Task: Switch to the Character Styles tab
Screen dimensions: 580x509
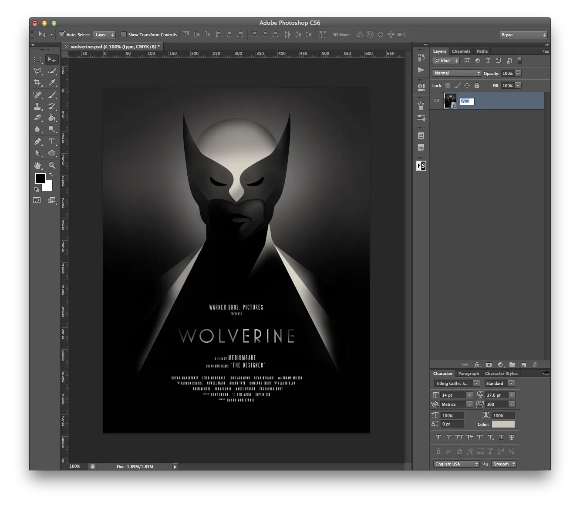Action: [501, 374]
